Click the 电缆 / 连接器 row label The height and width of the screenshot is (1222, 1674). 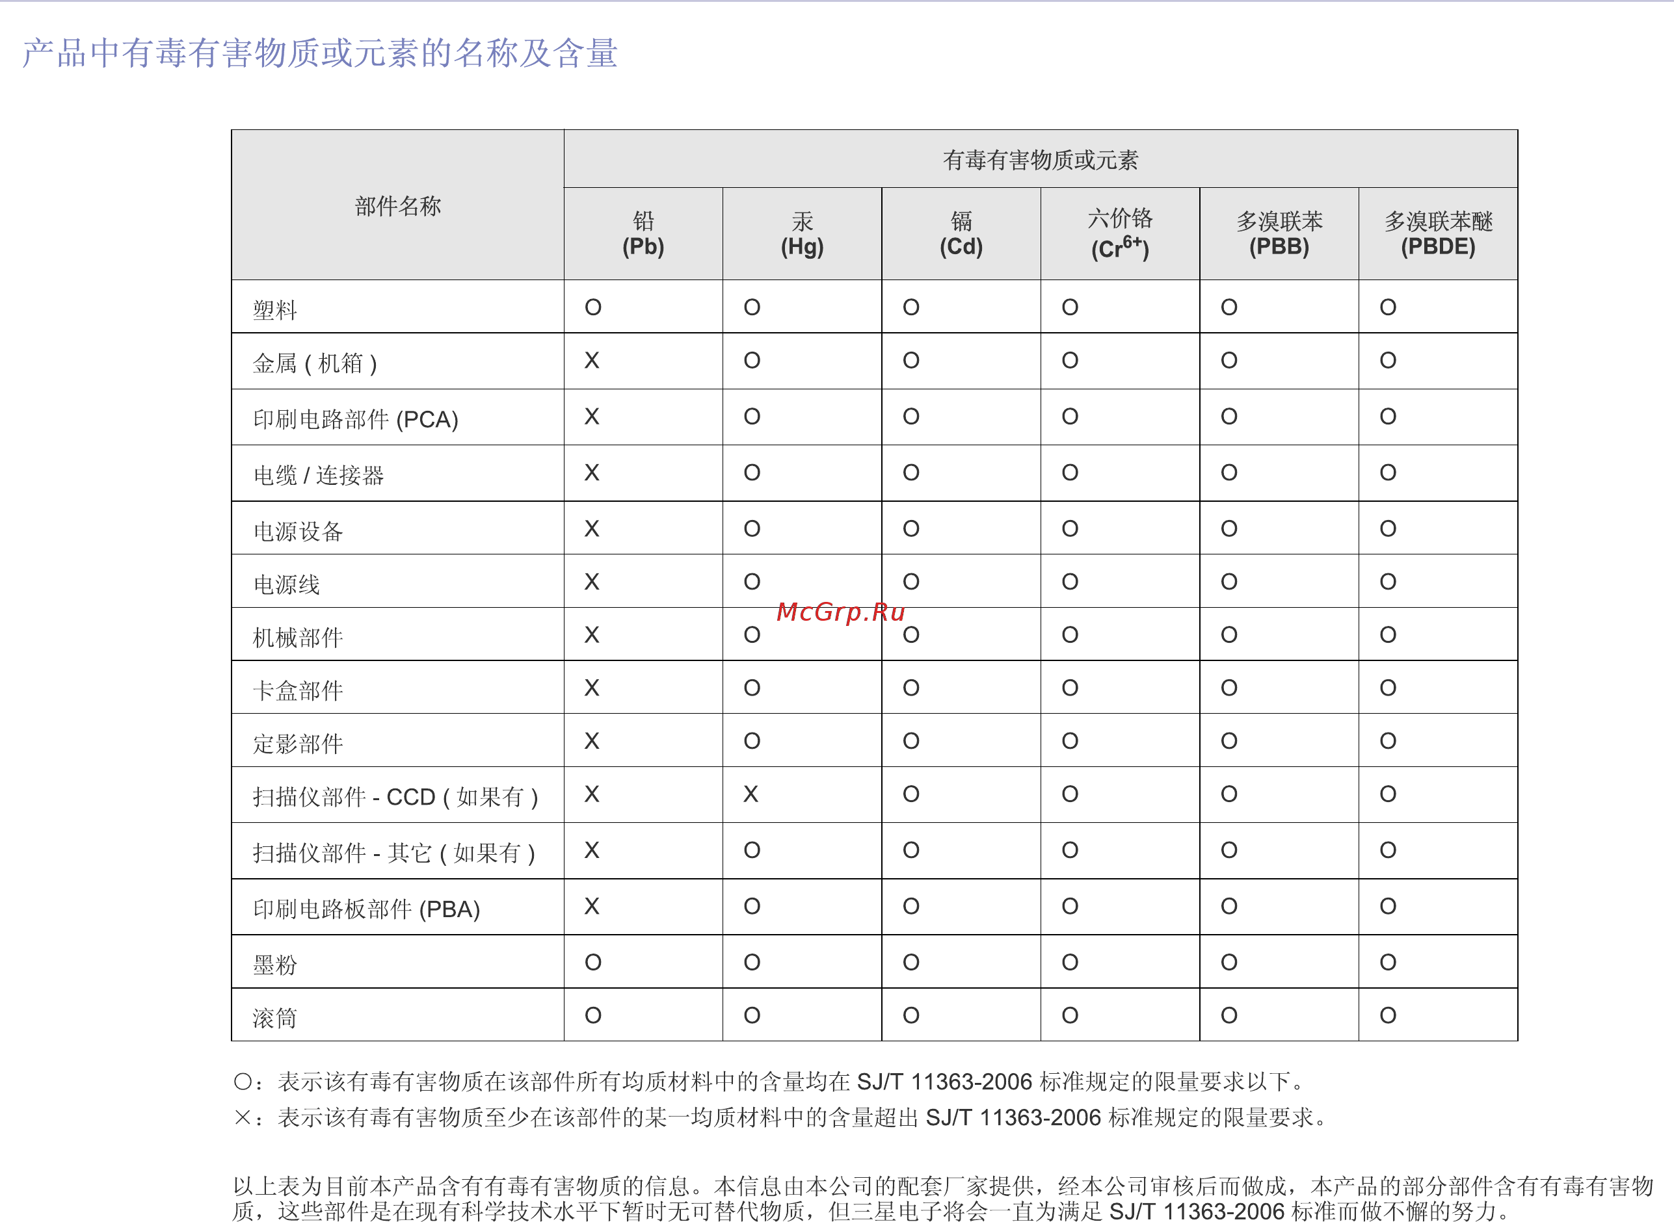[x=319, y=475]
